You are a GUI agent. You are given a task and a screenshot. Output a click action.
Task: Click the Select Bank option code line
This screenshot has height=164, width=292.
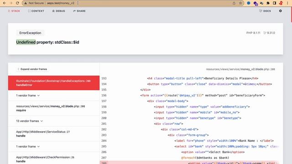click(x=213, y=152)
